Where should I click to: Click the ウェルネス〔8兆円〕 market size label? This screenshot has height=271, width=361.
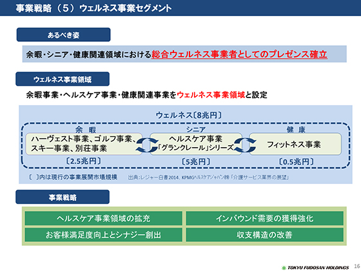click(x=188, y=115)
